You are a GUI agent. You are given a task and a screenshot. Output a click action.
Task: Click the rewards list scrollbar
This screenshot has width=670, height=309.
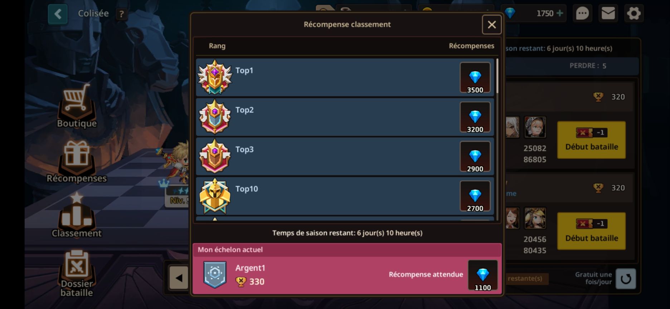point(497,76)
